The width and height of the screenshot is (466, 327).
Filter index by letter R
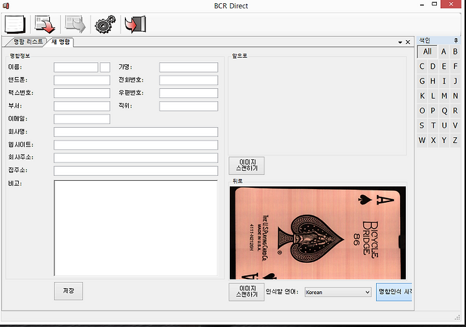(x=455, y=111)
